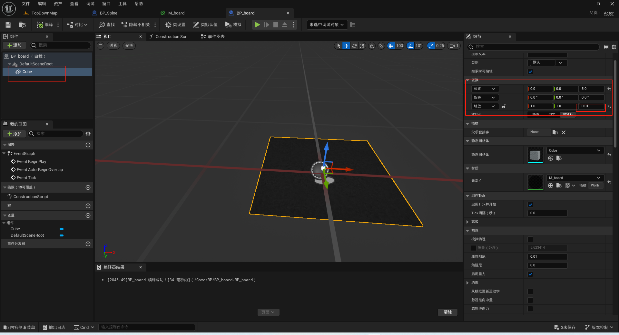Clear compiler results with 清除 button
Screen dimensions: 619x335
coord(447,312)
